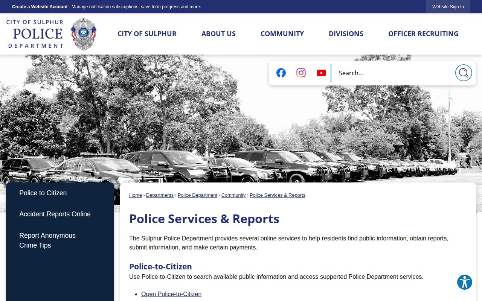Viewport: 482px width, 301px height.
Task: Go to Home breadcrumb link
Action: (136, 195)
